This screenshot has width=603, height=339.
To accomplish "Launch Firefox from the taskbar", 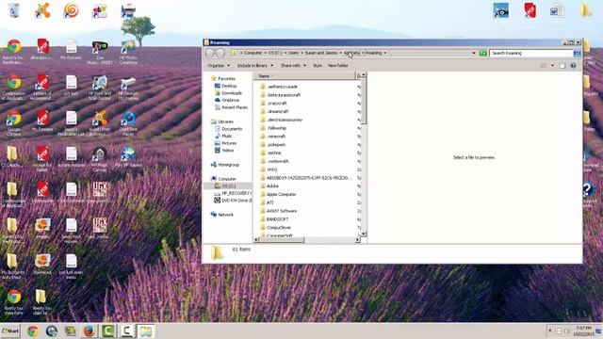I will [89, 331].
